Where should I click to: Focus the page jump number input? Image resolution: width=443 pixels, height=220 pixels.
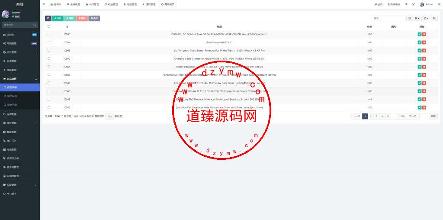[x=424, y=116]
